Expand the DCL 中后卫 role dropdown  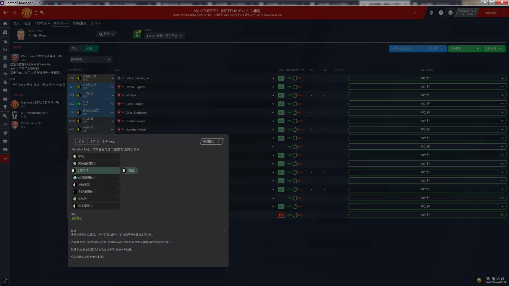pyautogui.click(x=112, y=104)
